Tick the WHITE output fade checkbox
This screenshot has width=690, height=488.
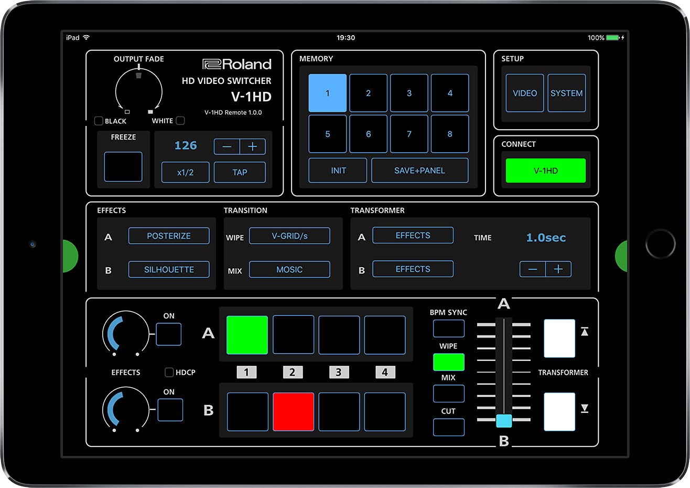click(180, 121)
